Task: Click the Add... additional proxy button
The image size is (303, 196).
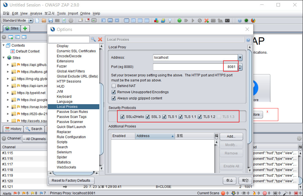Action: (x=231, y=136)
